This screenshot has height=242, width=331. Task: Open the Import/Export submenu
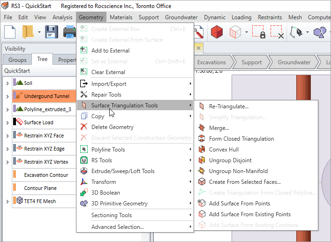[135, 83]
